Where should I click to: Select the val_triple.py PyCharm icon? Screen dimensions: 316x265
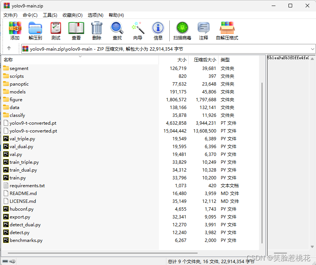(6, 138)
